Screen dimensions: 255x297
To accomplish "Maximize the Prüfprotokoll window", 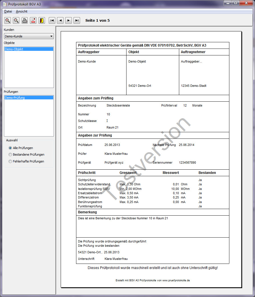I will tap(236, 3).
